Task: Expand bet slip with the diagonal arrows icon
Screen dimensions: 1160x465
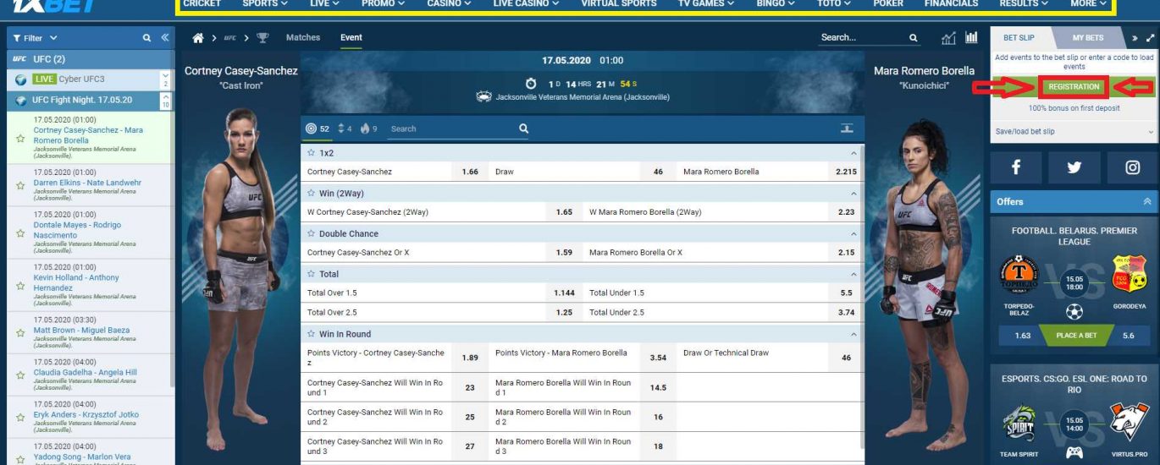Action: 1150,38
